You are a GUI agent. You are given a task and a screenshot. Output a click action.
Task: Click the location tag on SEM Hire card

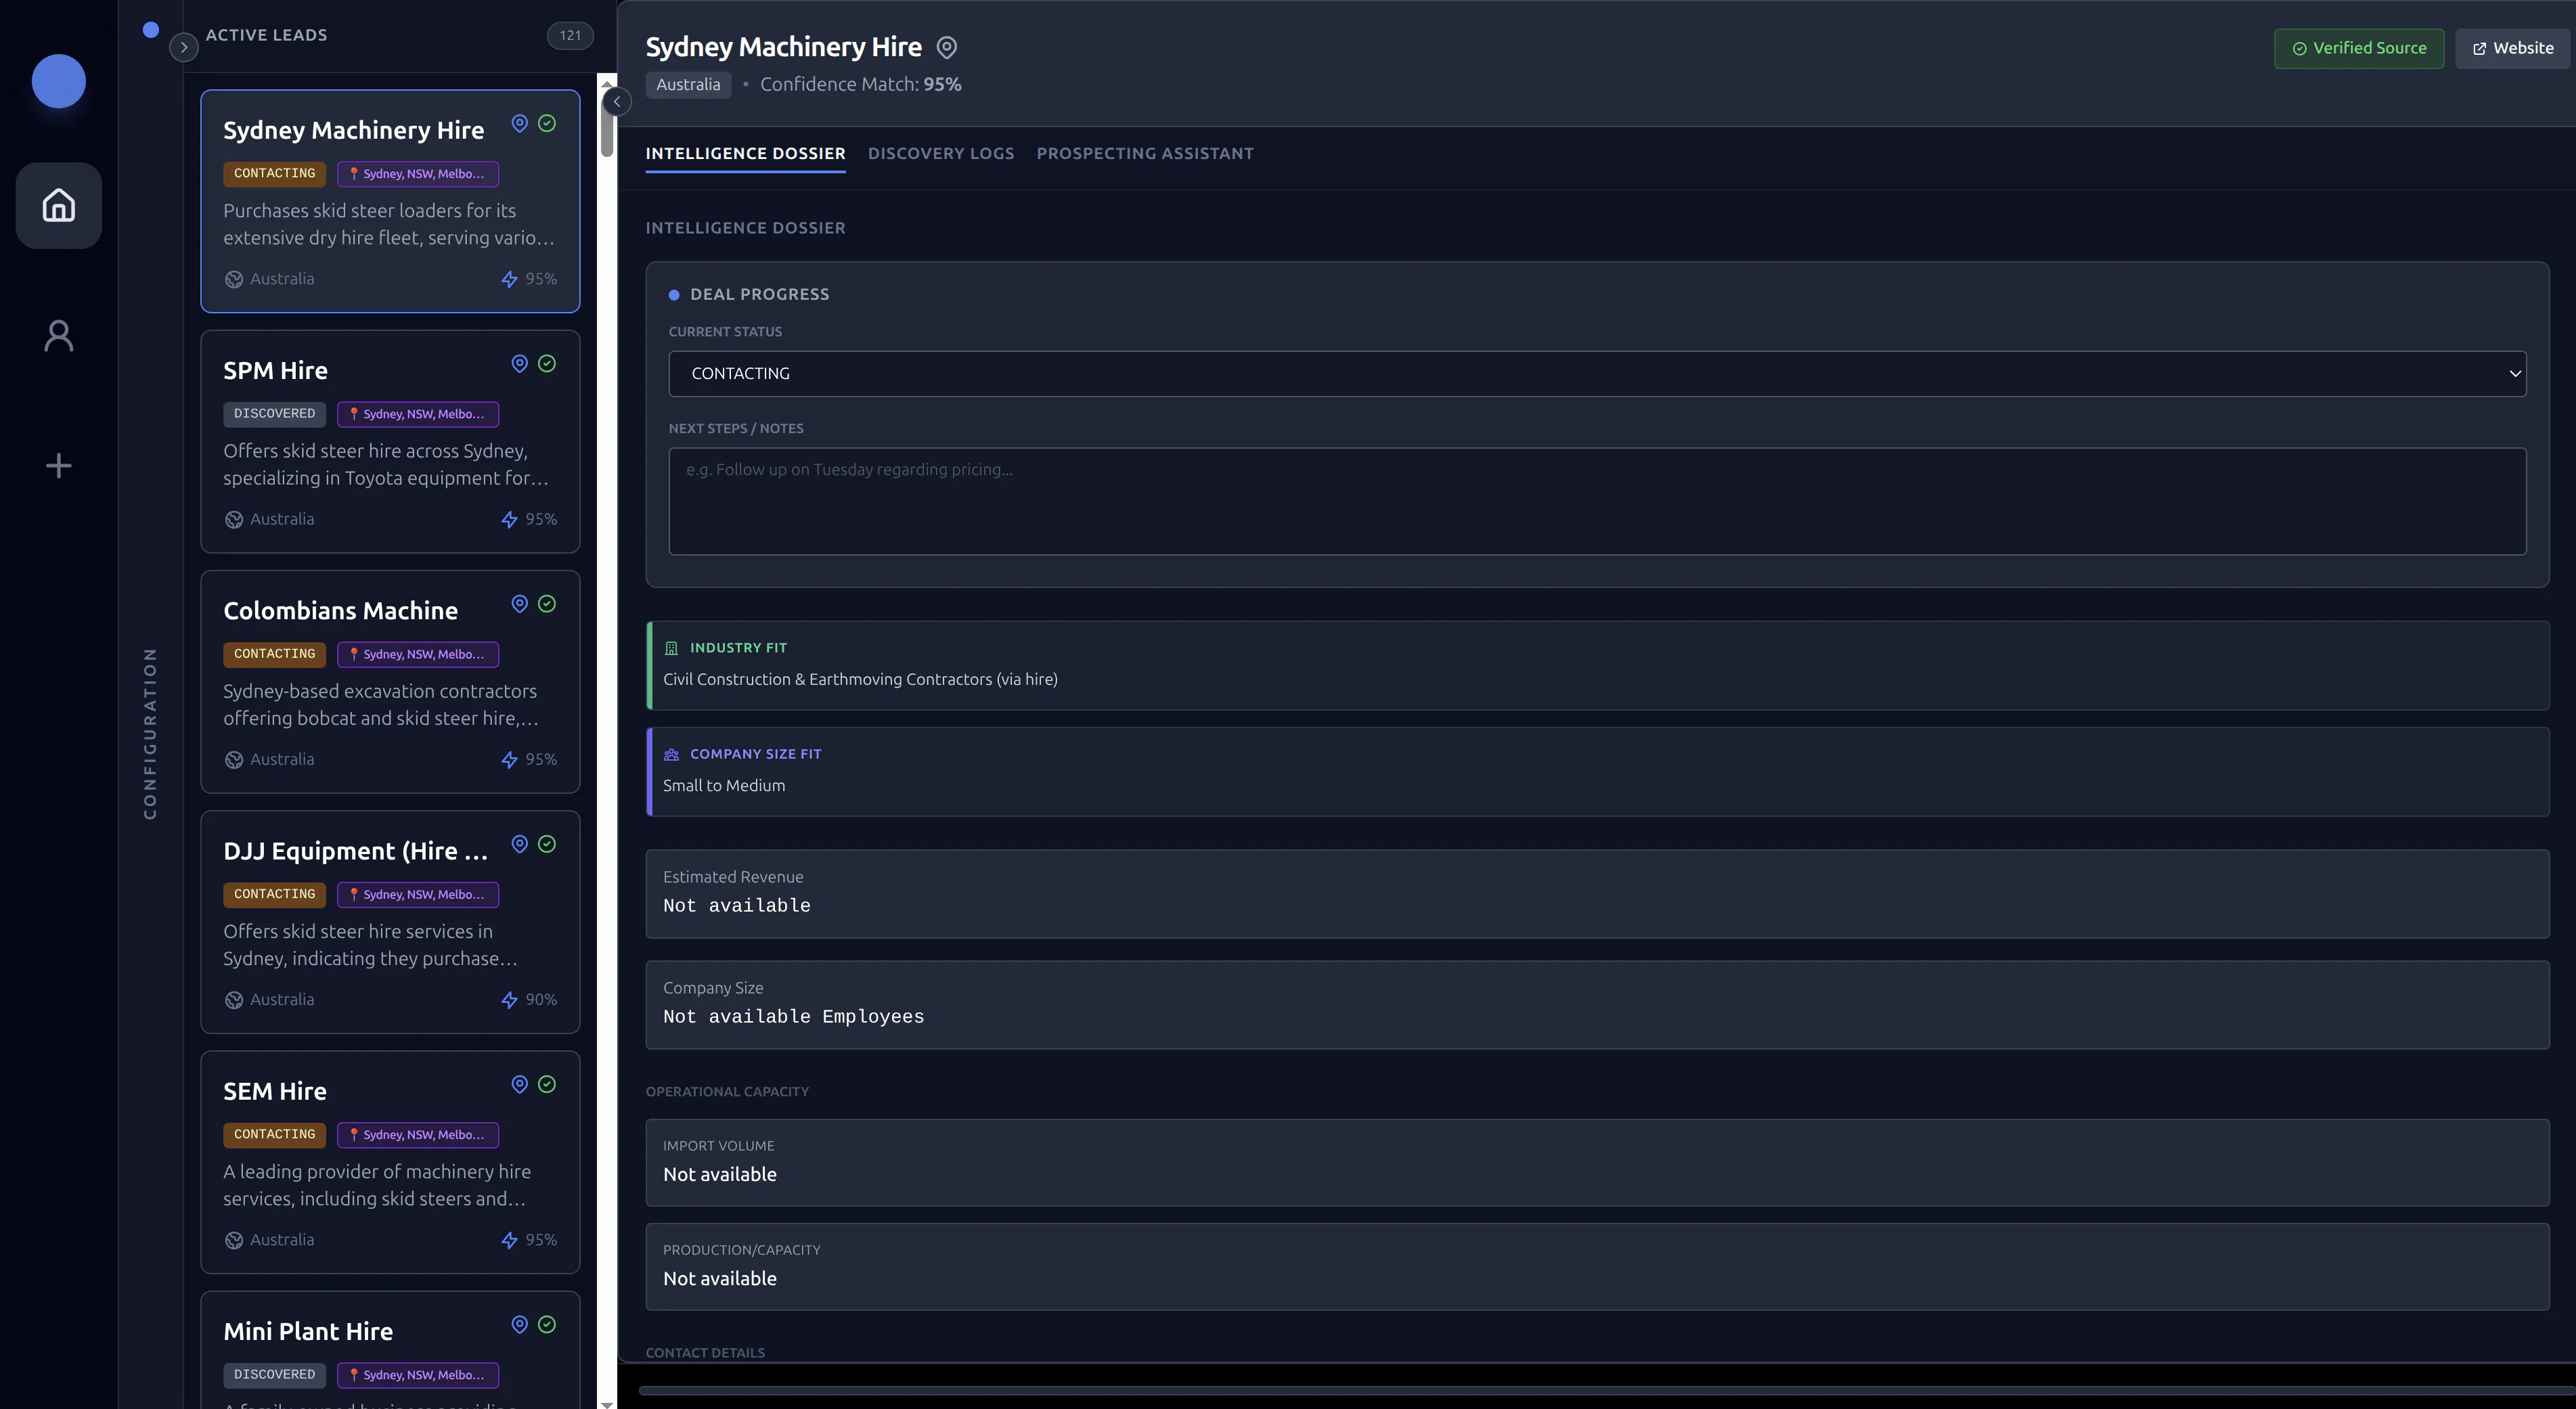click(x=418, y=1134)
